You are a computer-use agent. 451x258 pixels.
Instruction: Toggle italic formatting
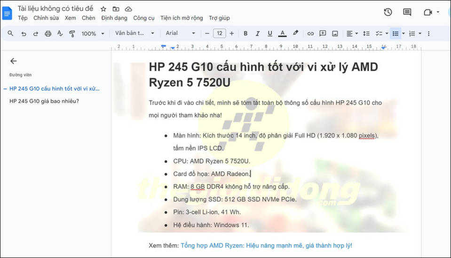tap(257, 34)
